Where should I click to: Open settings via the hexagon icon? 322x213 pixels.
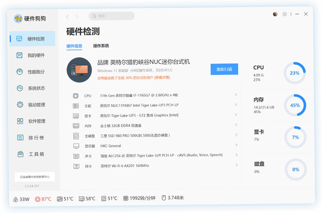point(285,14)
